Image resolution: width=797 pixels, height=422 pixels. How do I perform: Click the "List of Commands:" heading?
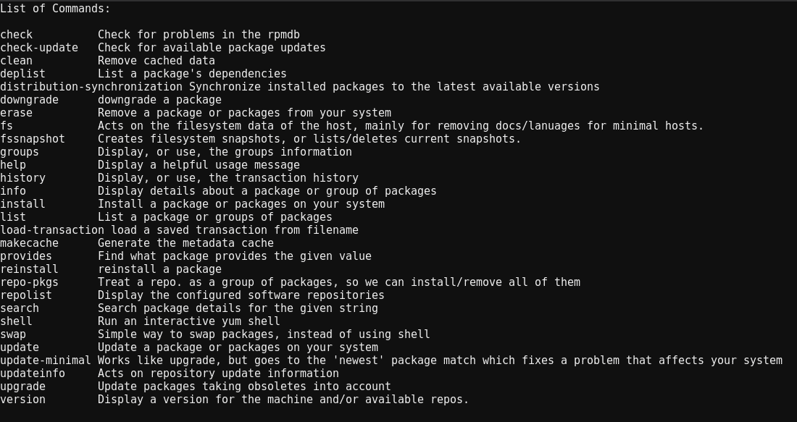coord(56,9)
